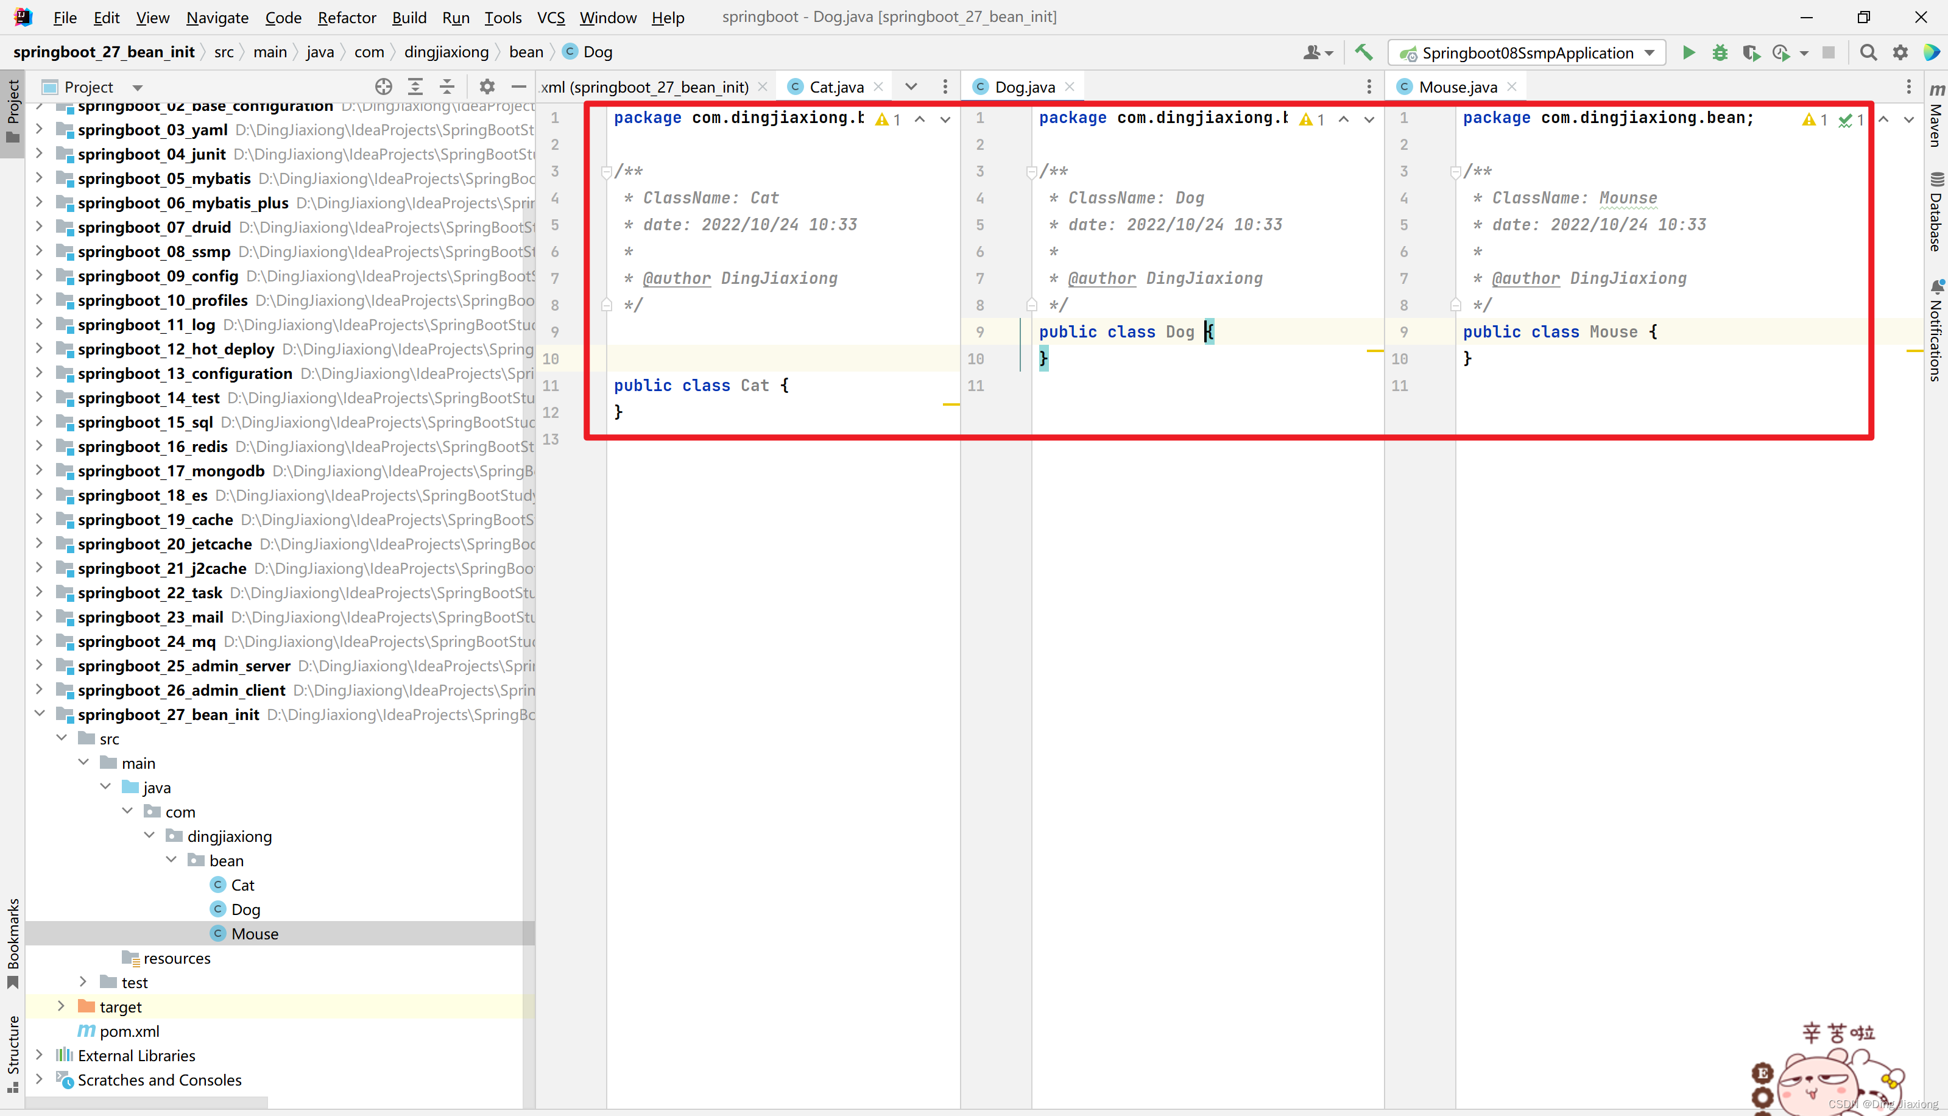Click the Stop process square icon
This screenshot has width=1948, height=1116.
(1829, 52)
